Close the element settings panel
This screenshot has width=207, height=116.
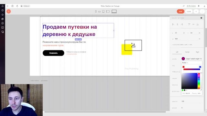pyautogui.click(x=201, y=18)
